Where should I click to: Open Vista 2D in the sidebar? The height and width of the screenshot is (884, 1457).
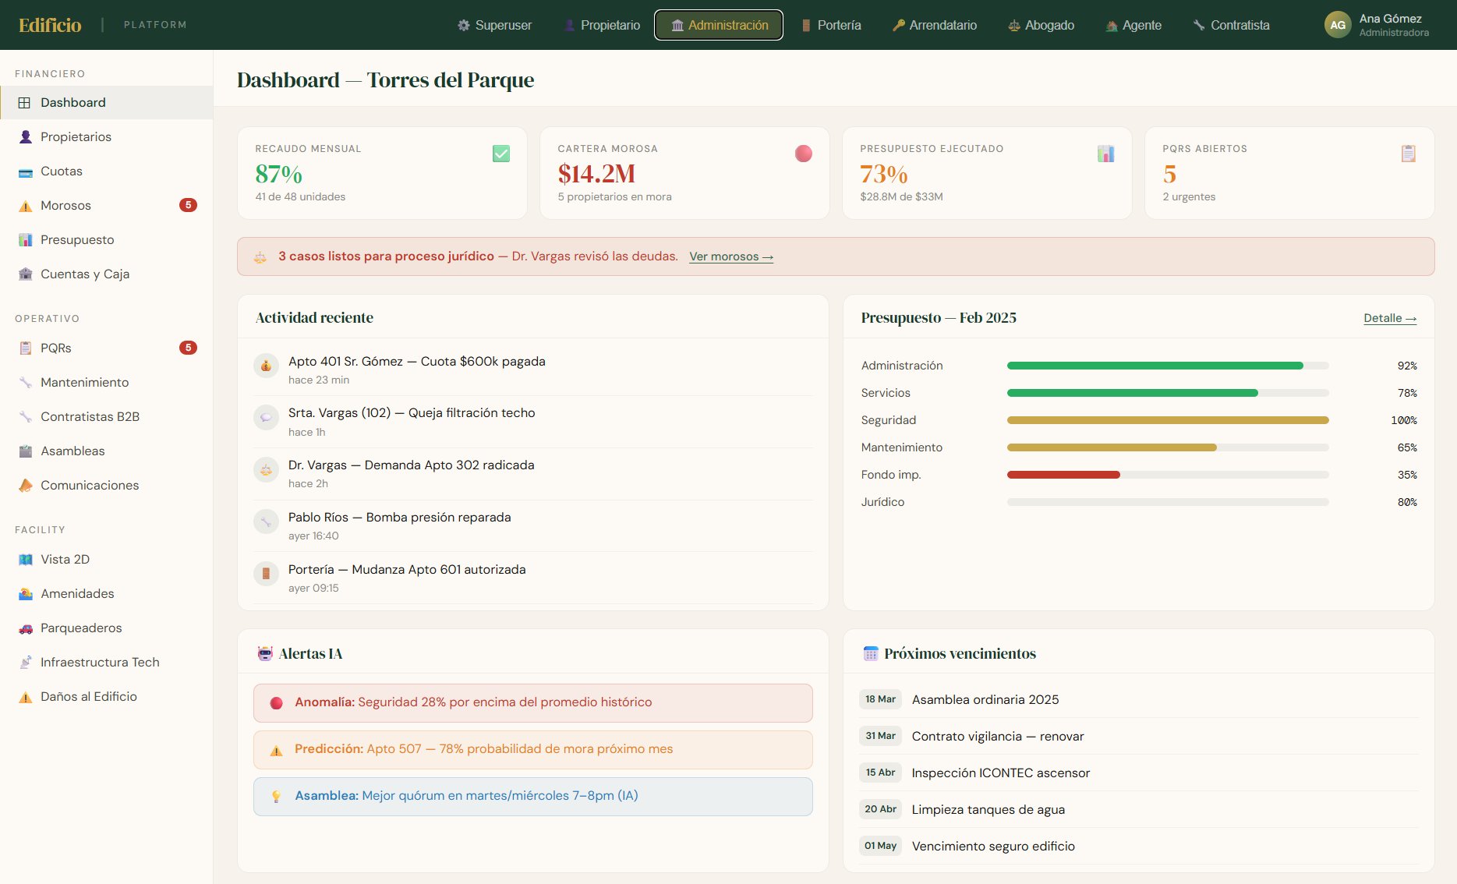(107, 560)
